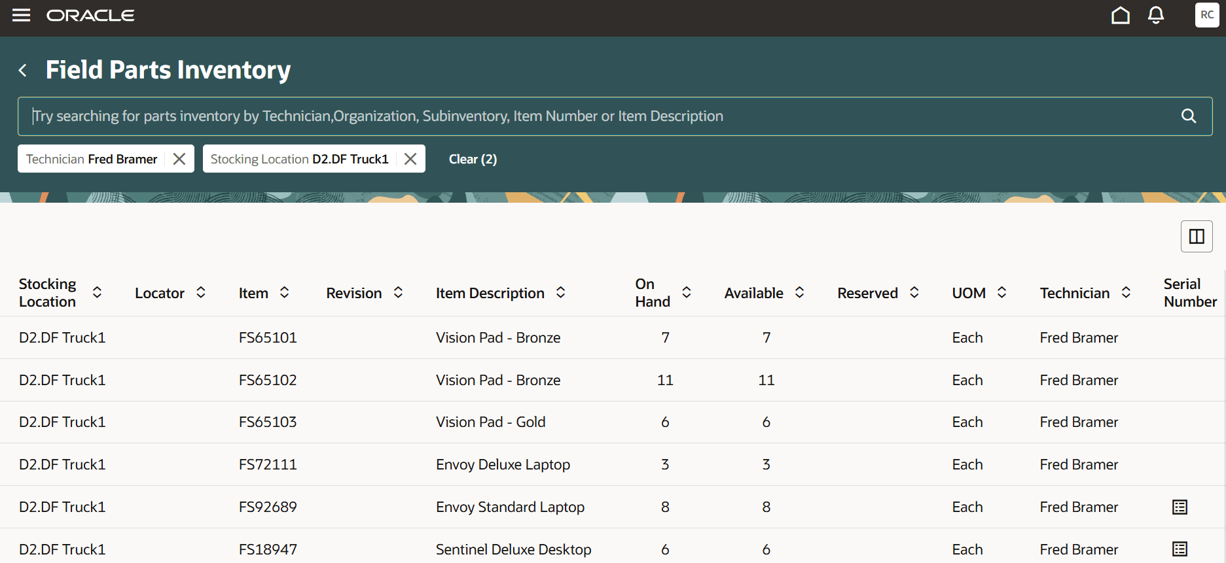Image resolution: width=1226 pixels, height=563 pixels.
Task: Sort by Locator column
Action: [201, 292]
